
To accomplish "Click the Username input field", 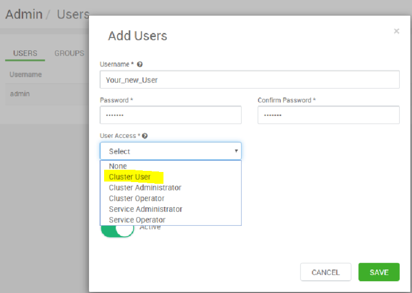I will tap(249, 80).
